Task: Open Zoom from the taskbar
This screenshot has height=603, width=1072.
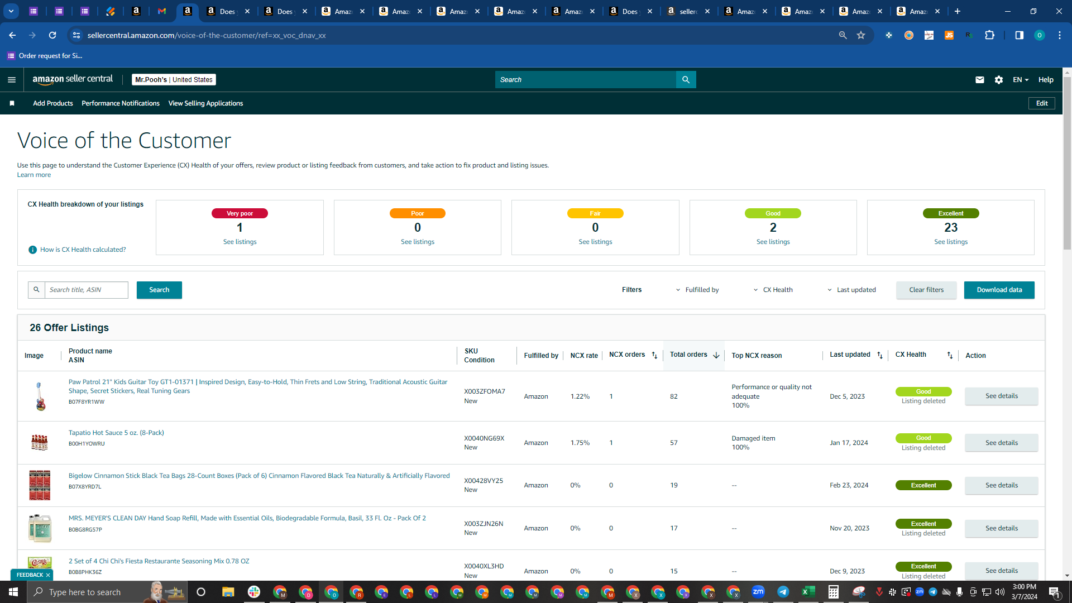Action: [758, 592]
